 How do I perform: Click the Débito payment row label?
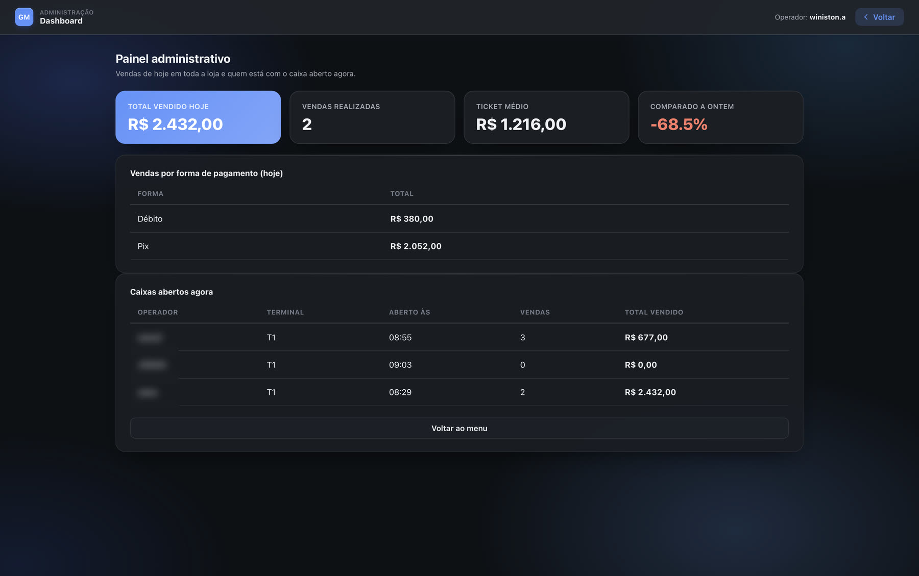pos(150,218)
